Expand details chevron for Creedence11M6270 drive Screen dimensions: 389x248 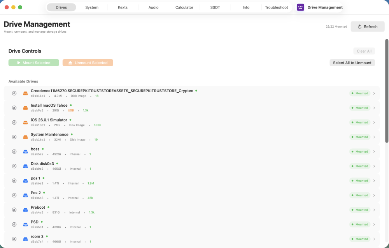374,93
